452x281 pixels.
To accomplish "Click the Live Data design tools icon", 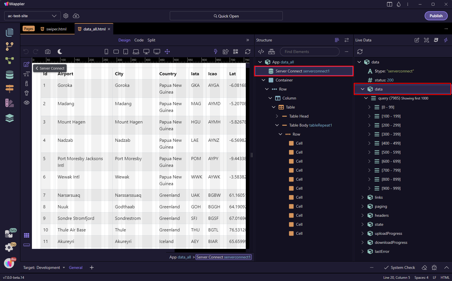I will pyautogui.click(x=427, y=40).
